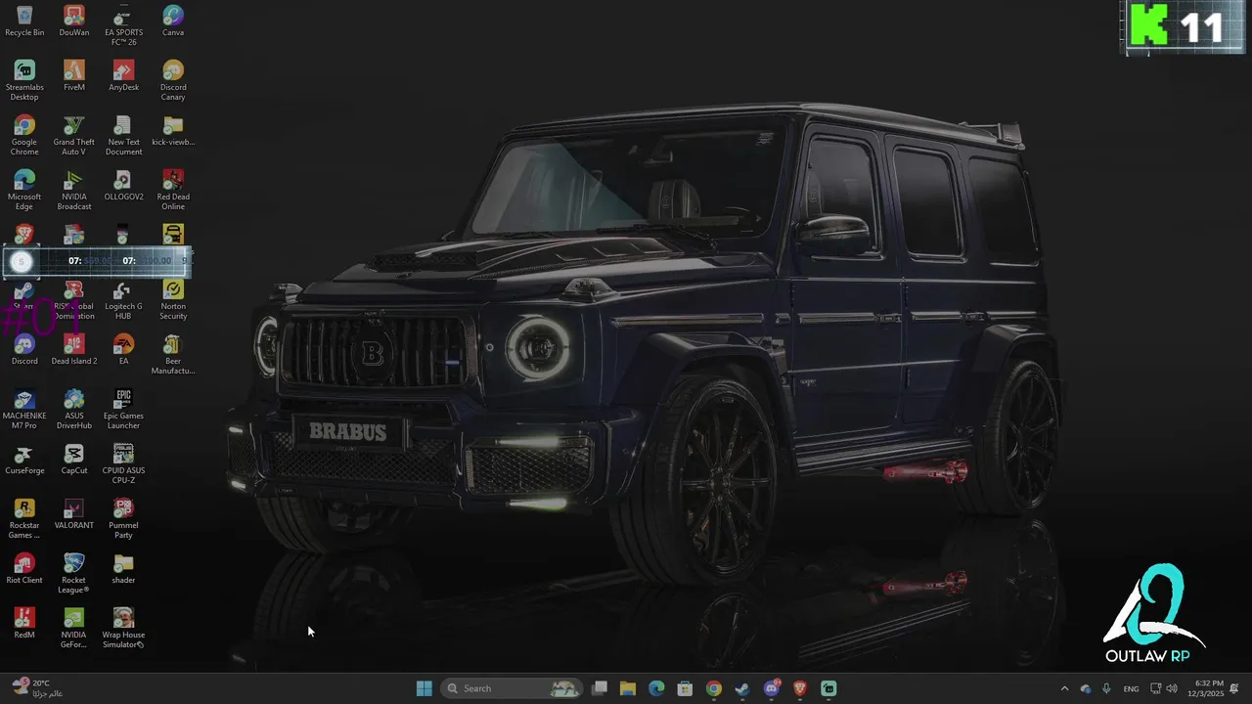This screenshot has width=1252, height=704.
Task: Launch Microsoft Edge from the taskbar
Action: point(656,688)
